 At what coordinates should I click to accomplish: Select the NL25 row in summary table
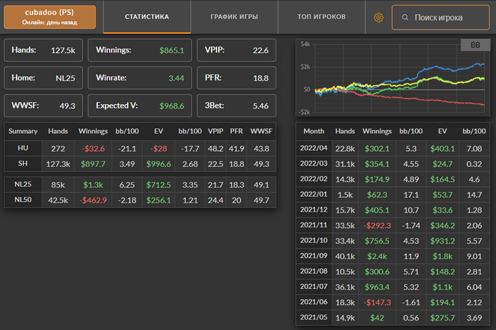(140, 186)
